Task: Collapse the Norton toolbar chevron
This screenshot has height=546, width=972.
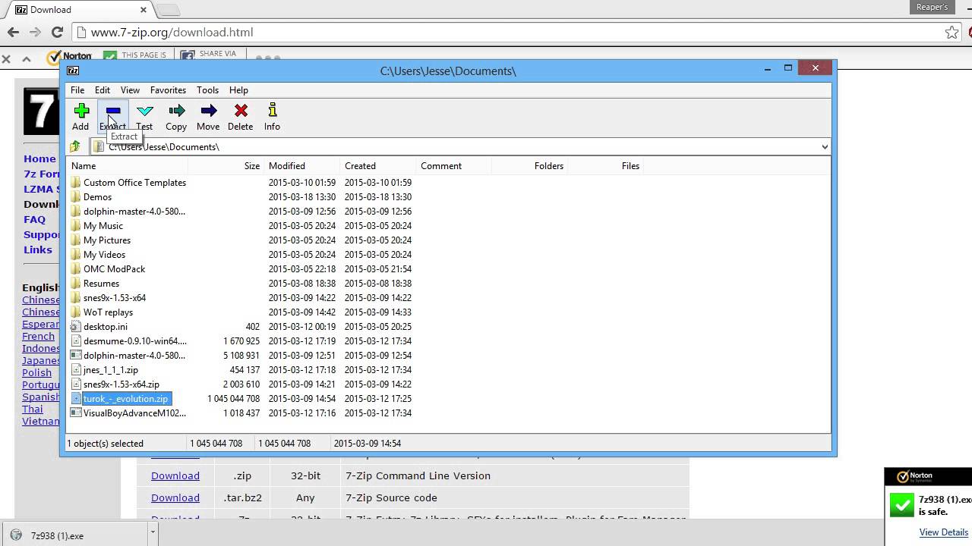Action: (27, 58)
